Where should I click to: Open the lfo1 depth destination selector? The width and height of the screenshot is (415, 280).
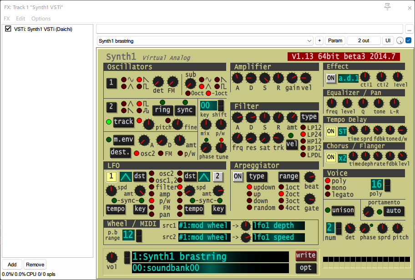[278, 225]
